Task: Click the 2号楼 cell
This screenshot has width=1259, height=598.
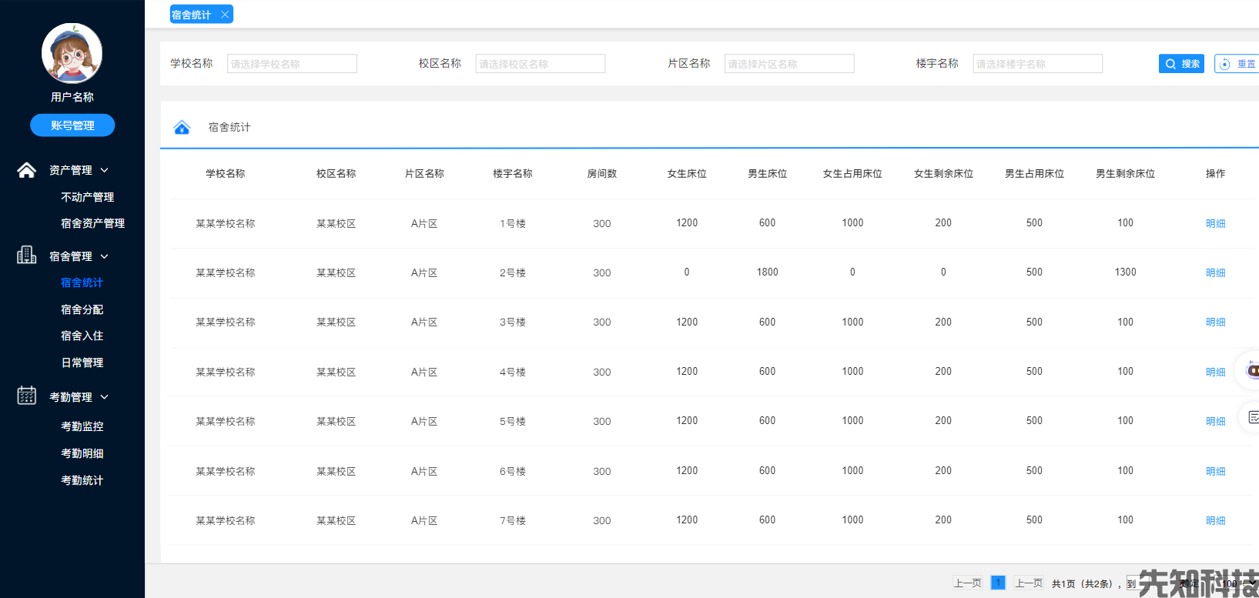Action: click(x=513, y=272)
